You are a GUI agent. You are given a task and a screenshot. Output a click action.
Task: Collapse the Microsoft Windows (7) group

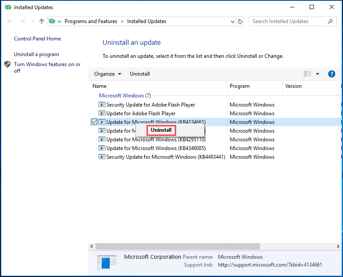(x=125, y=96)
